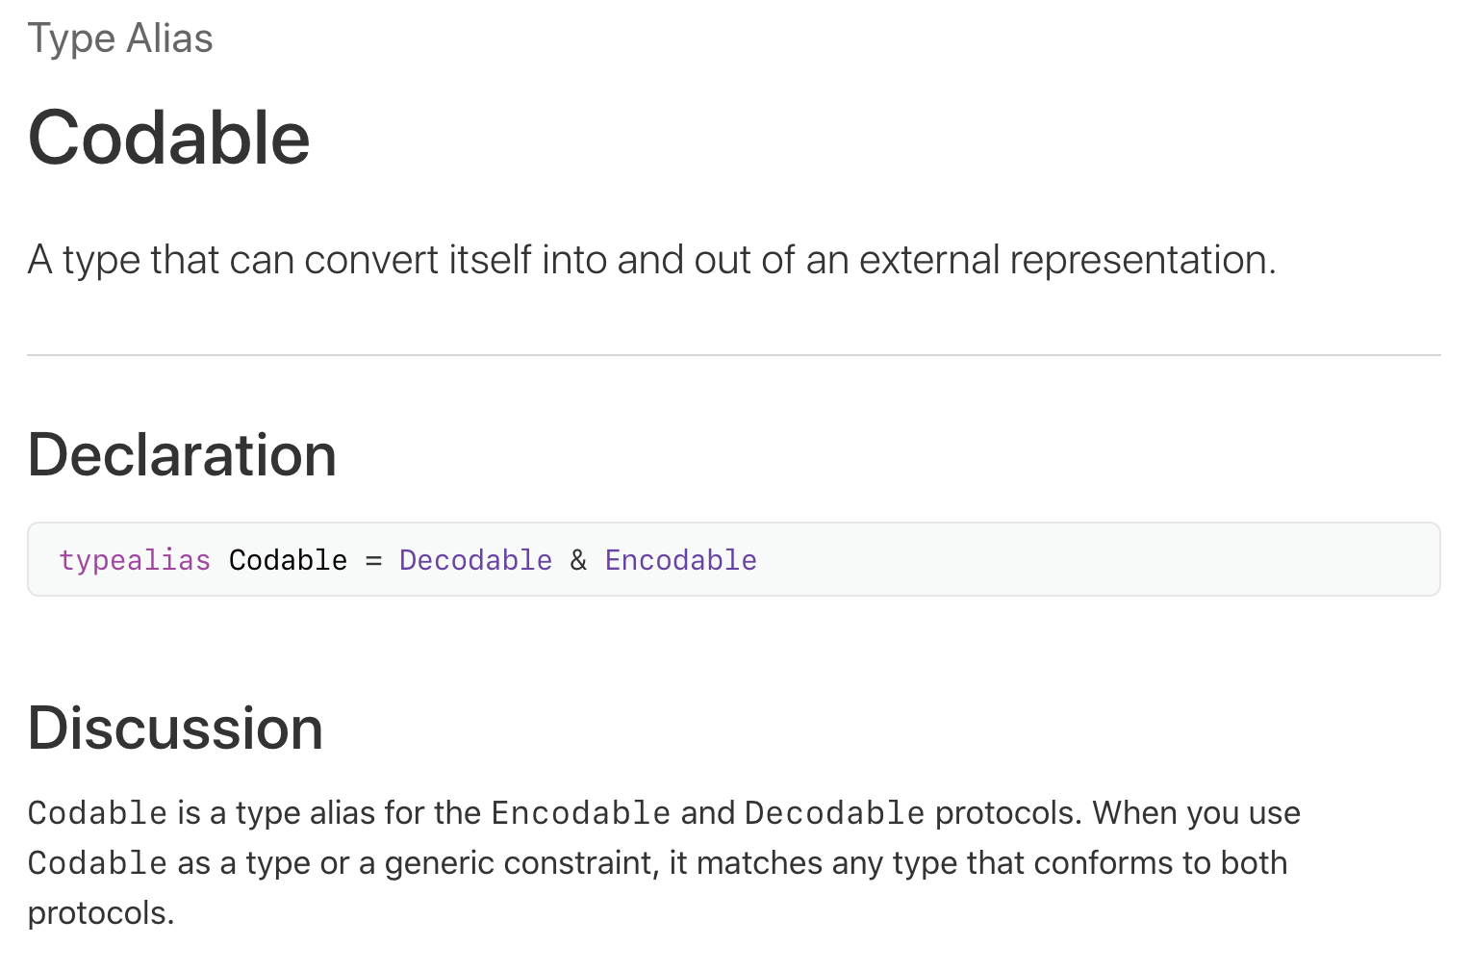Click the Discussion section heading
This screenshot has width=1472, height=972.
[175, 728]
